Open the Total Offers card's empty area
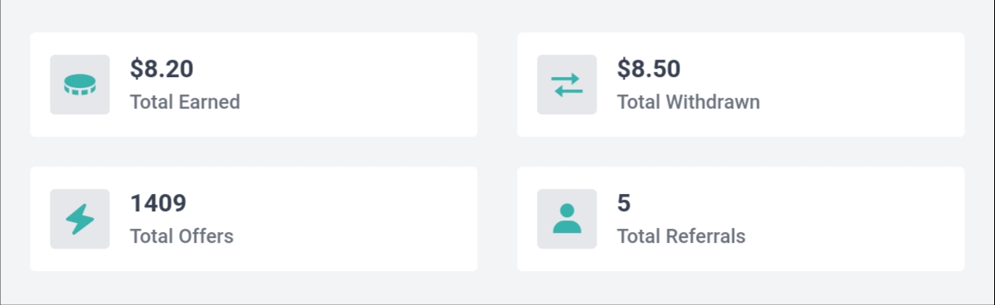 pyautogui.click(x=356, y=219)
